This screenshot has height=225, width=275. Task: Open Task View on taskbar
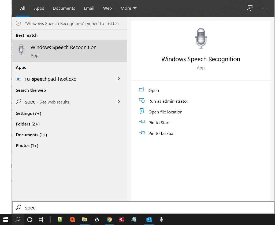42,220
